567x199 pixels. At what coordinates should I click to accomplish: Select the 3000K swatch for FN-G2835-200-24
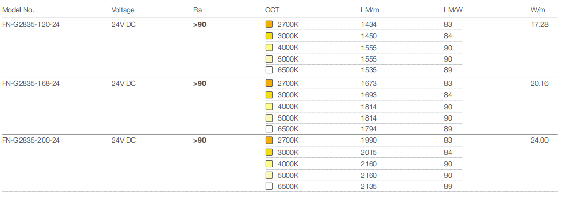point(269,152)
